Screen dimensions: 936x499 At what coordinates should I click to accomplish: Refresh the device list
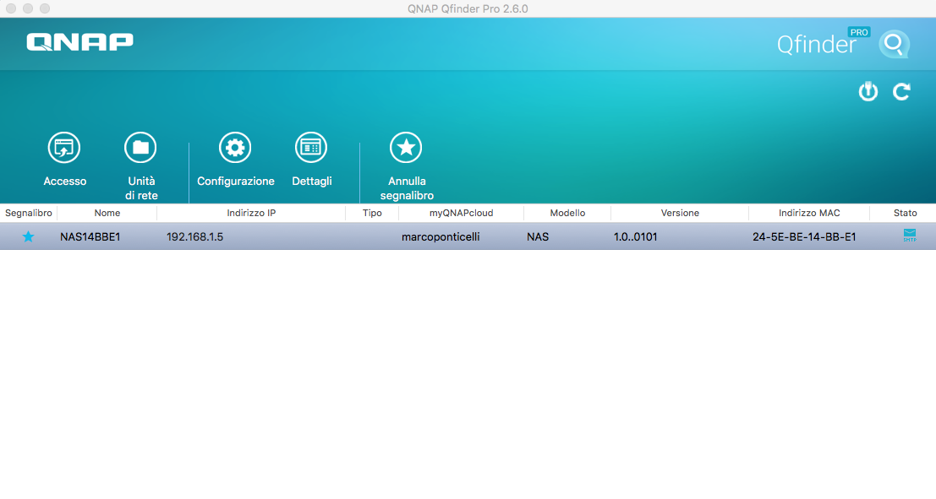click(x=902, y=92)
